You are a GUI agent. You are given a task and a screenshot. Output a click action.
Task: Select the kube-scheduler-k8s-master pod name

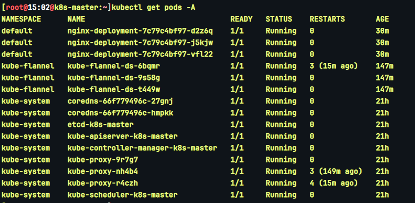(x=122, y=195)
